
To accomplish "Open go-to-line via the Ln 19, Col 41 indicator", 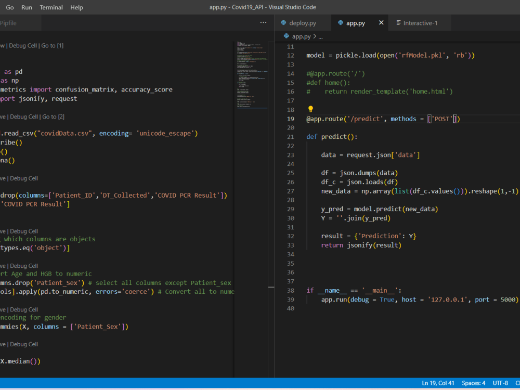I will coord(438,383).
